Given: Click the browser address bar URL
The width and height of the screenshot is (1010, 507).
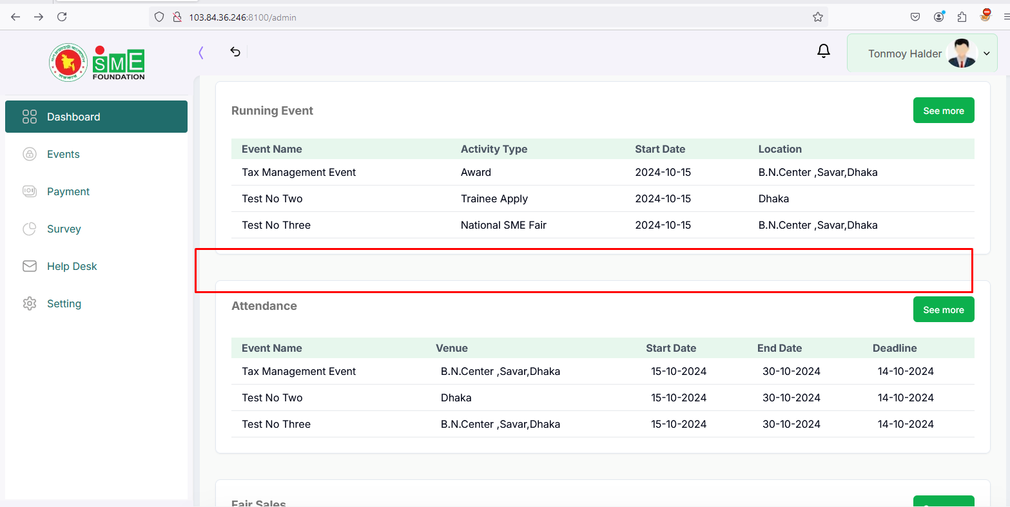Looking at the screenshot, I should click(x=242, y=17).
